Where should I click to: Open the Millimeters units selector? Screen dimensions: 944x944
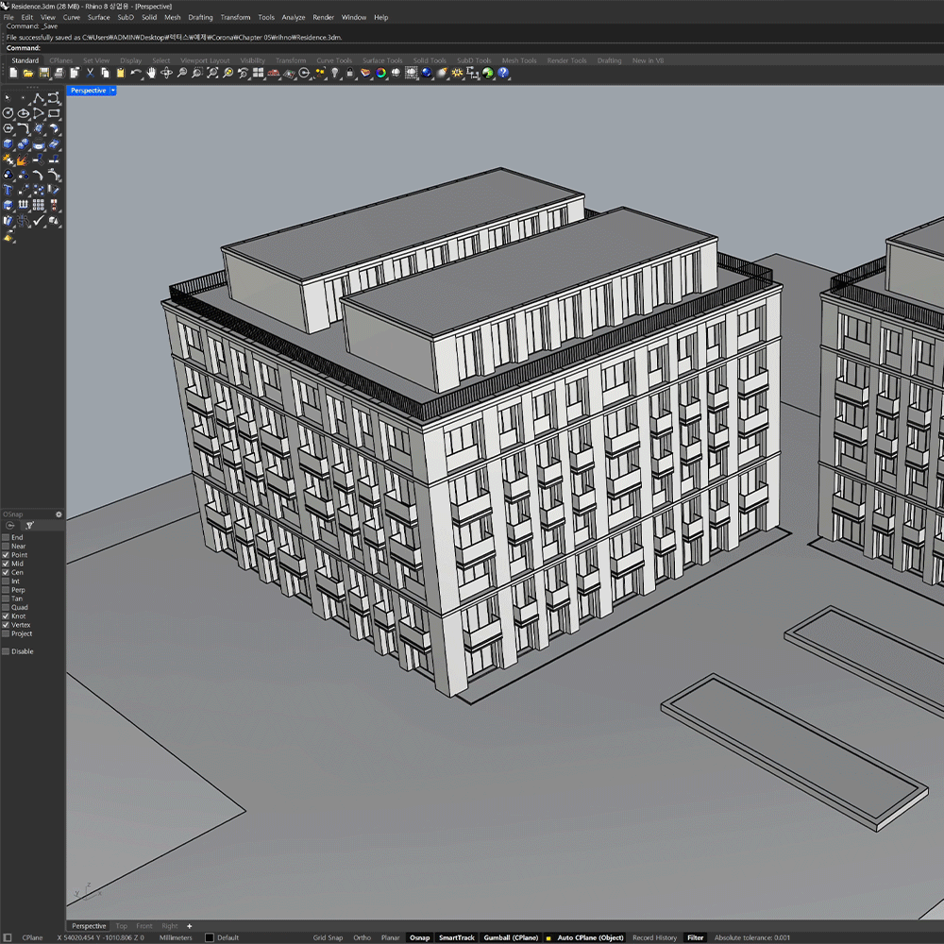tap(176, 937)
